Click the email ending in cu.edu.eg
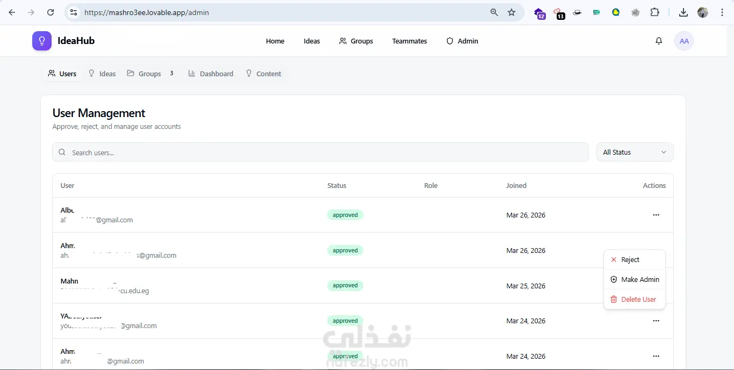The image size is (734, 370). coord(105,291)
